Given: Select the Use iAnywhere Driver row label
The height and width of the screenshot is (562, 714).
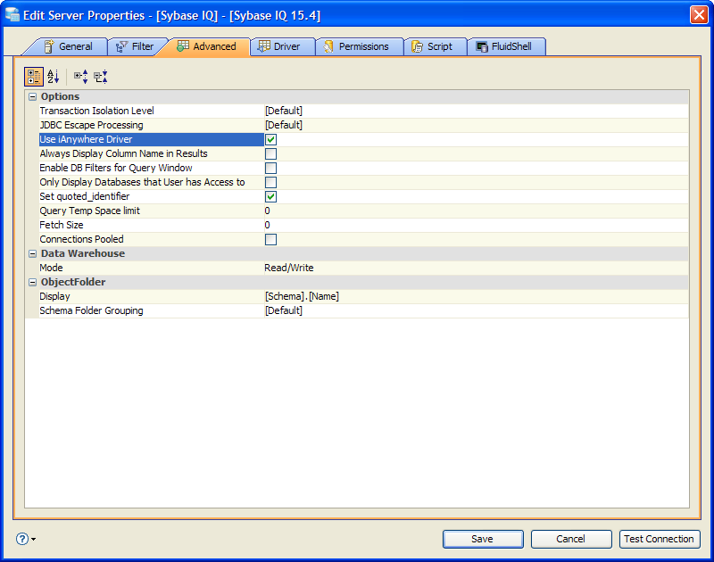Looking at the screenshot, I should pyautogui.click(x=86, y=140).
